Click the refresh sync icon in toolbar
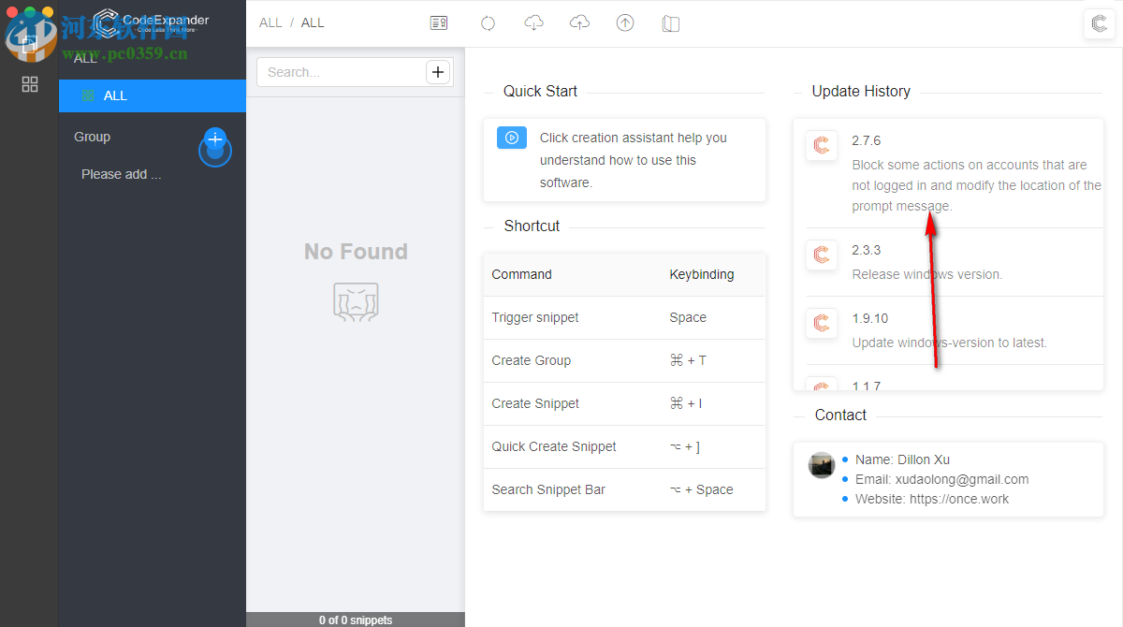The image size is (1123, 627). point(488,23)
